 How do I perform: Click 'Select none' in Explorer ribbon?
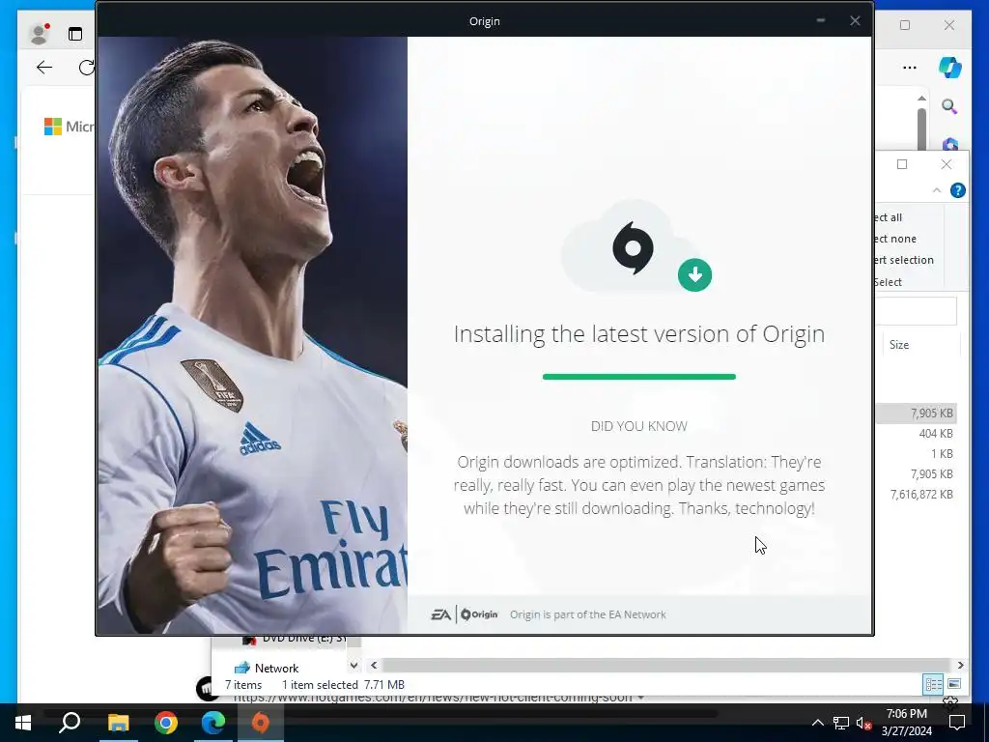tap(895, 239)
